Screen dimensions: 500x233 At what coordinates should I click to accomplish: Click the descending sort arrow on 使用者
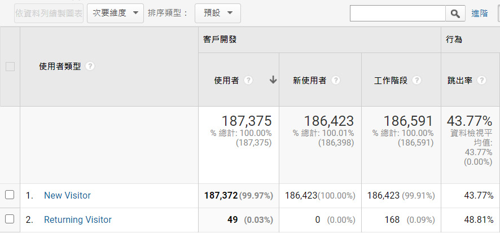tap(273, 80)
